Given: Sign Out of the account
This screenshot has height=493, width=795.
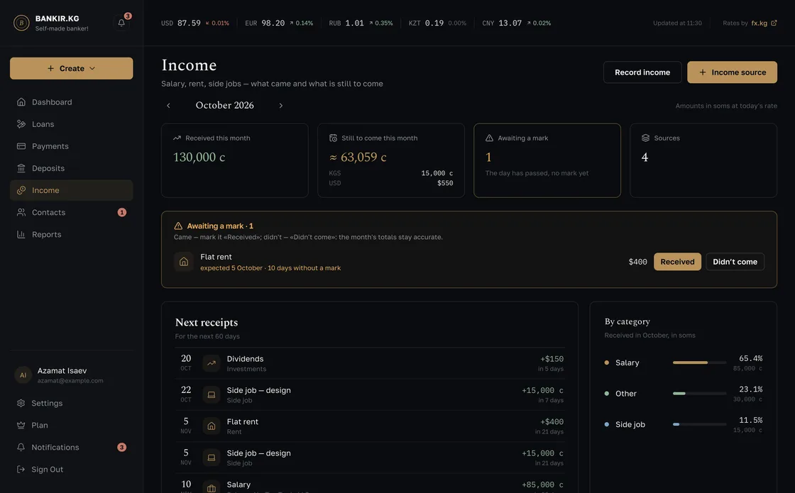Looking at the screenshot, I should (72, 469).
